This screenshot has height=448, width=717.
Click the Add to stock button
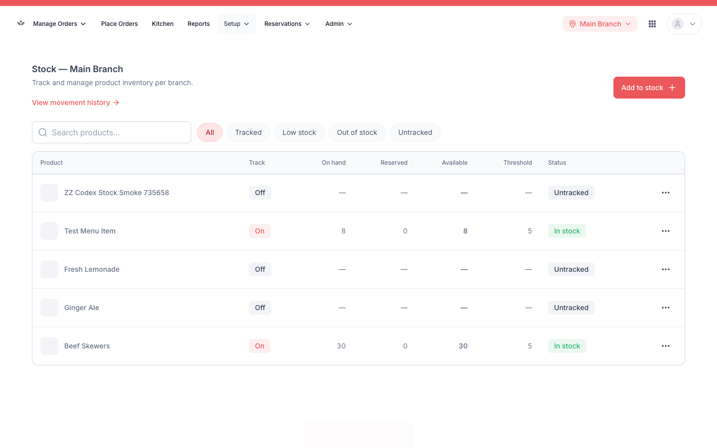tap(649, 88)
